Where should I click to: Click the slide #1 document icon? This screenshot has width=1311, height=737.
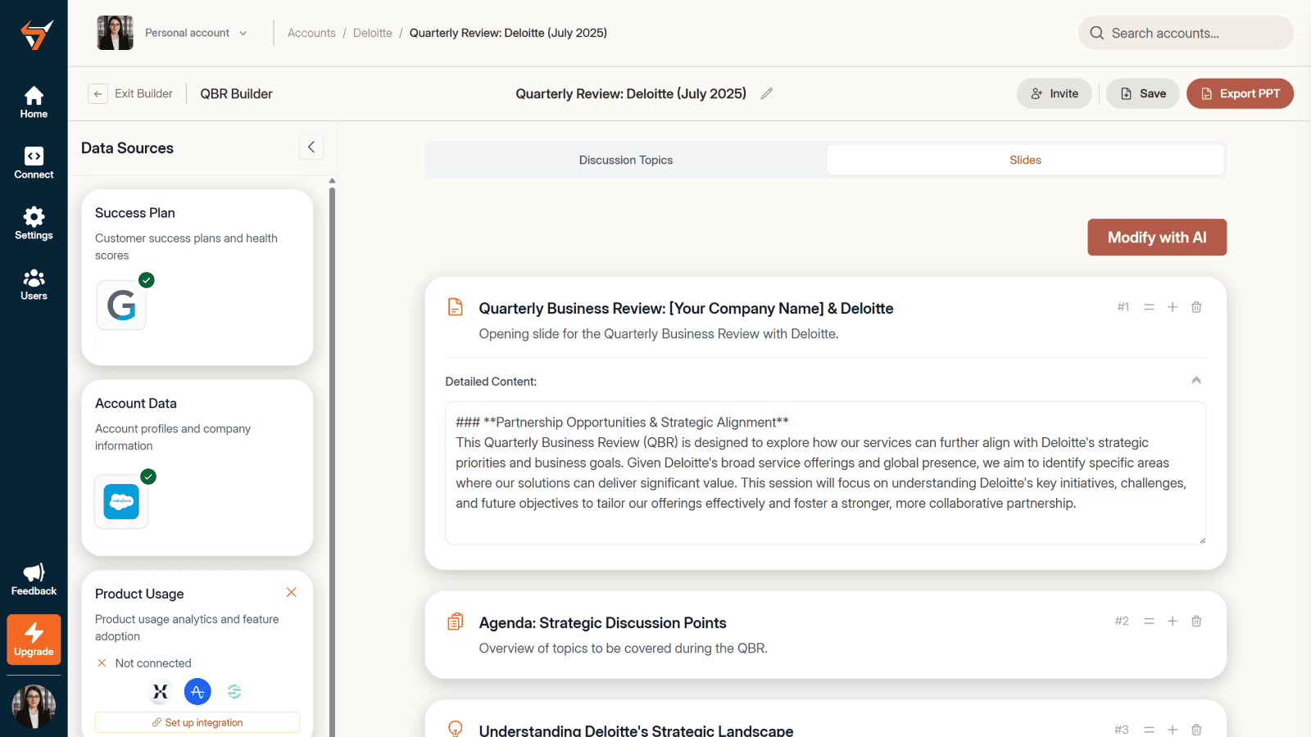pyautogui.click(x=456, y=307)
